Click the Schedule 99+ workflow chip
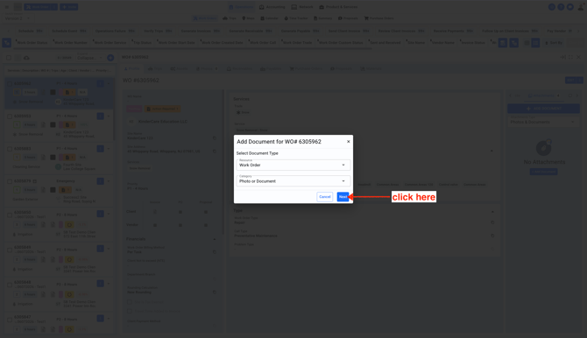 (x=31, y=31)
